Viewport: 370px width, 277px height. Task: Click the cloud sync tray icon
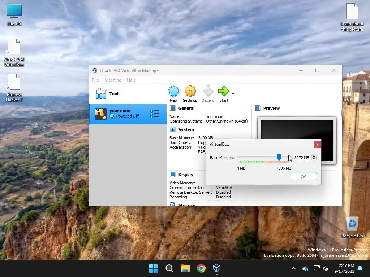click(x=305, y=268)
